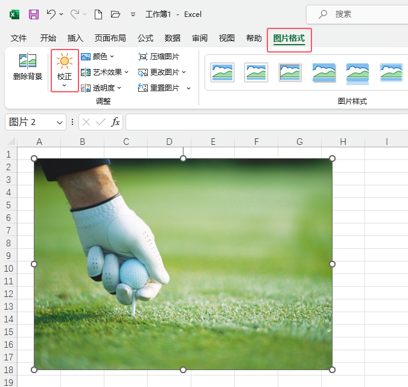Click the magnifier search icon
408x387 pixels.
click(323, 14)
